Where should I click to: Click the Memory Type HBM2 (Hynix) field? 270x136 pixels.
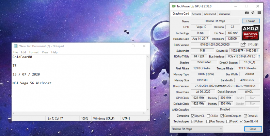click(206, 74)
